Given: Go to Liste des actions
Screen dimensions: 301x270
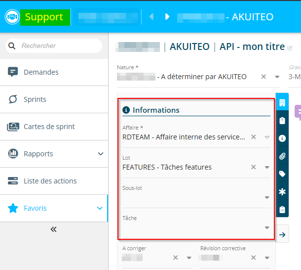Looking at the screenshot, I should (x=50, y=181).
